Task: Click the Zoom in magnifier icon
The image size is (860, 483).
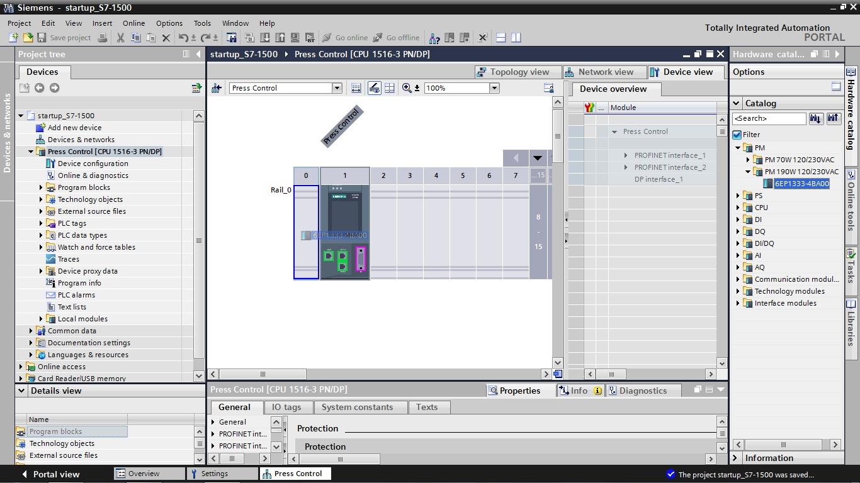Action: pyautogui.click(x=407, y=88)
